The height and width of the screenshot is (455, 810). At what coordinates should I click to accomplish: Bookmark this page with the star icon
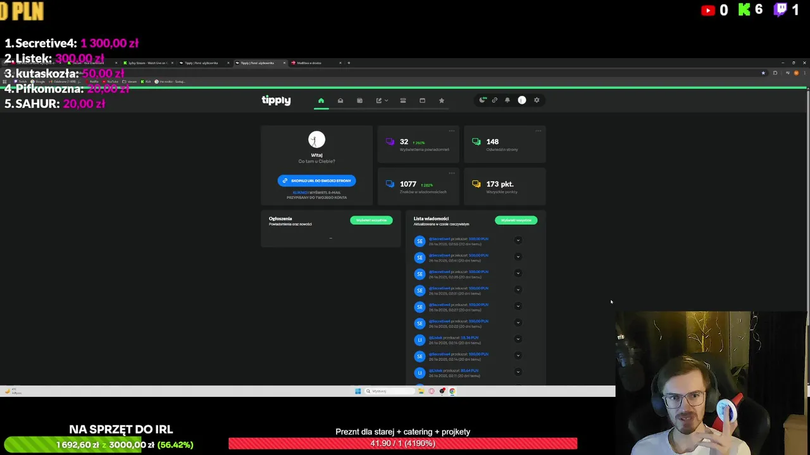[x=763, y=73]
